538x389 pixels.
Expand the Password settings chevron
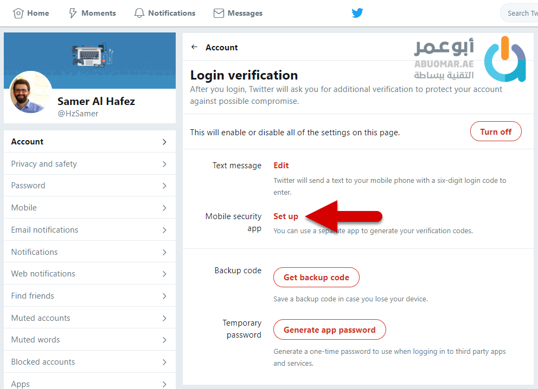[164, 186]
